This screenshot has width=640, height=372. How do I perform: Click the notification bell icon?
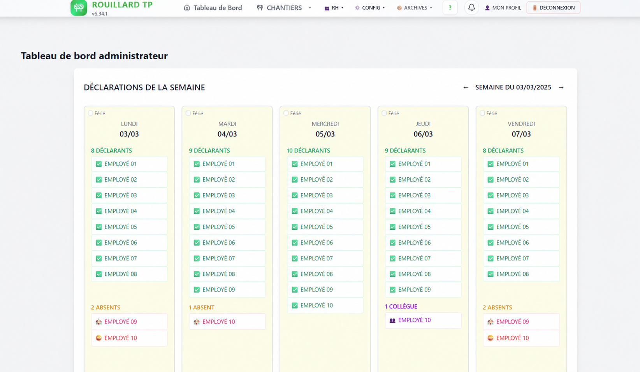(x=471, y=7)
